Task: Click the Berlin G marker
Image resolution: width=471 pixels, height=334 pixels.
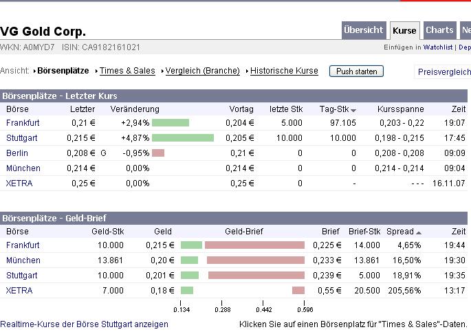Action: click(x=104, y=153)
